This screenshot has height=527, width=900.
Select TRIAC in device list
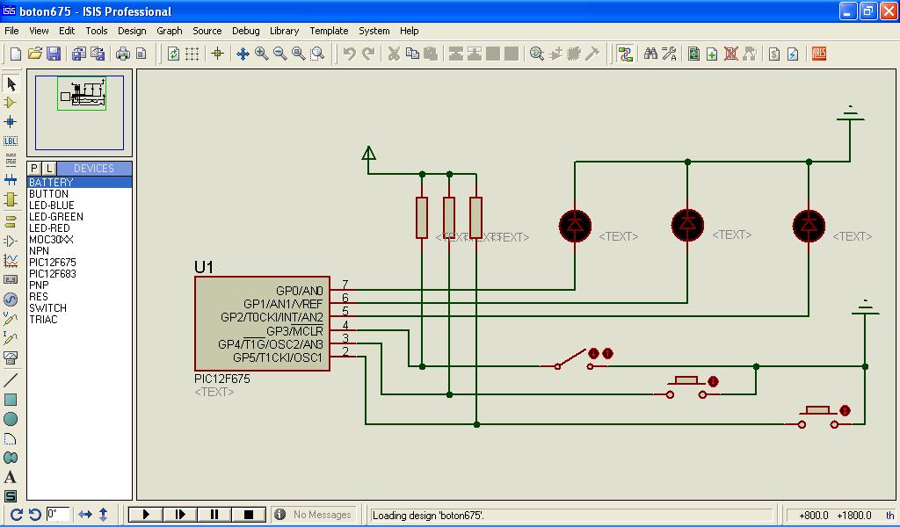(x=80, y=320)
